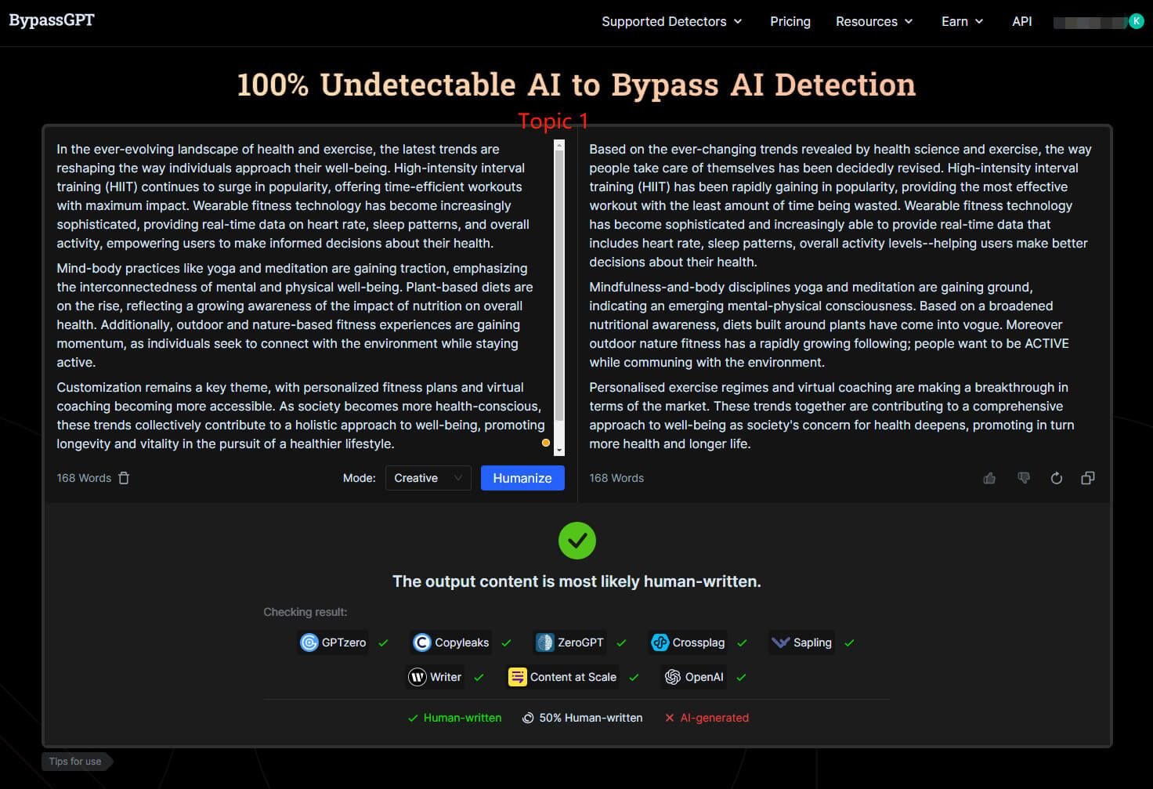This screenshot has width=1153, height=789.
Task: Click the GPTzero detector icon
Action: tap(309, 642)
